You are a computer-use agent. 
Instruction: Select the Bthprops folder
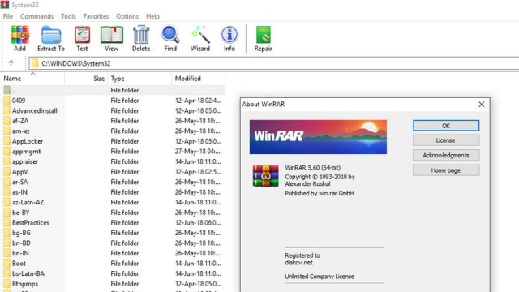[x=25, y=284]
